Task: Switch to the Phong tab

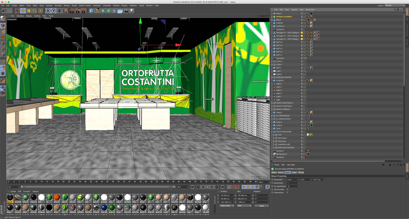Action: (301, 172)
